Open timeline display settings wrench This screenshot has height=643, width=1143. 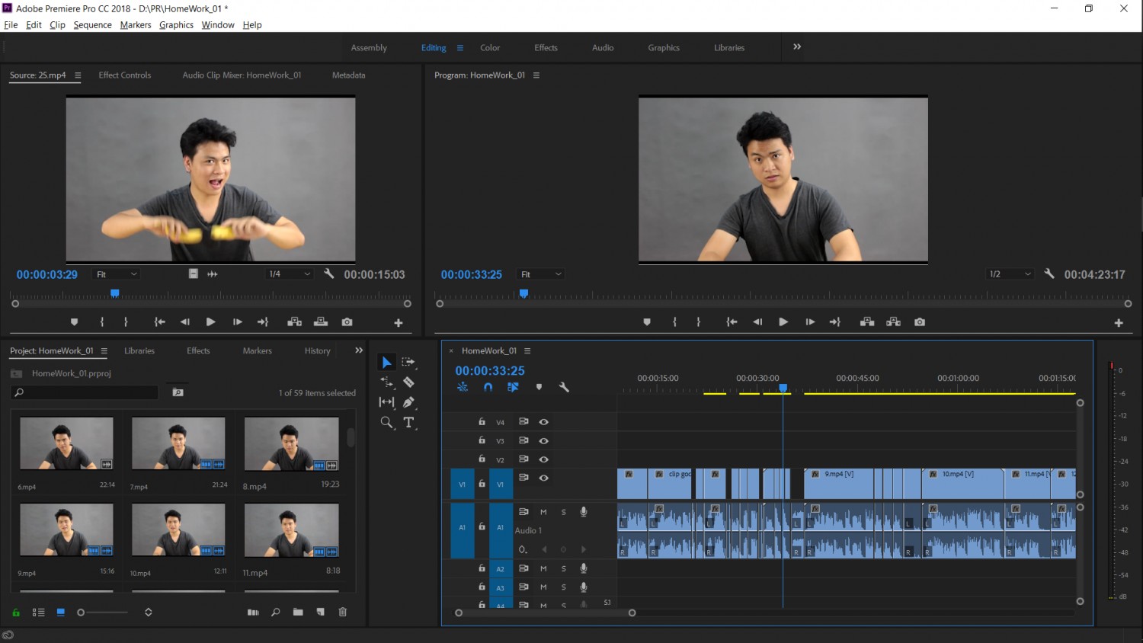[x=564, y=387]
